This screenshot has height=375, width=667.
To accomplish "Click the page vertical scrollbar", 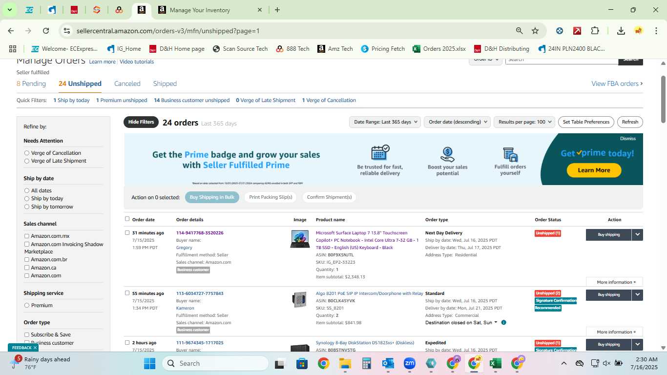I will pos(663,99).
